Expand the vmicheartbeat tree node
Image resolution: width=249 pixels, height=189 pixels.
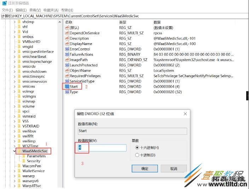coord(15,57)
